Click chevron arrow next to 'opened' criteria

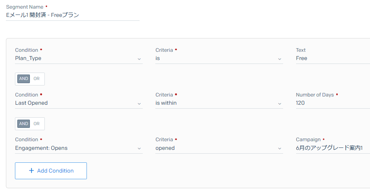tap(280, 149)
